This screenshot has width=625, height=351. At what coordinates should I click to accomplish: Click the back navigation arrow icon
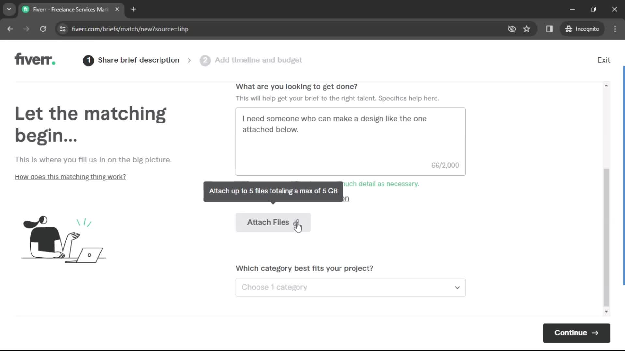click(x=10, y=29)
